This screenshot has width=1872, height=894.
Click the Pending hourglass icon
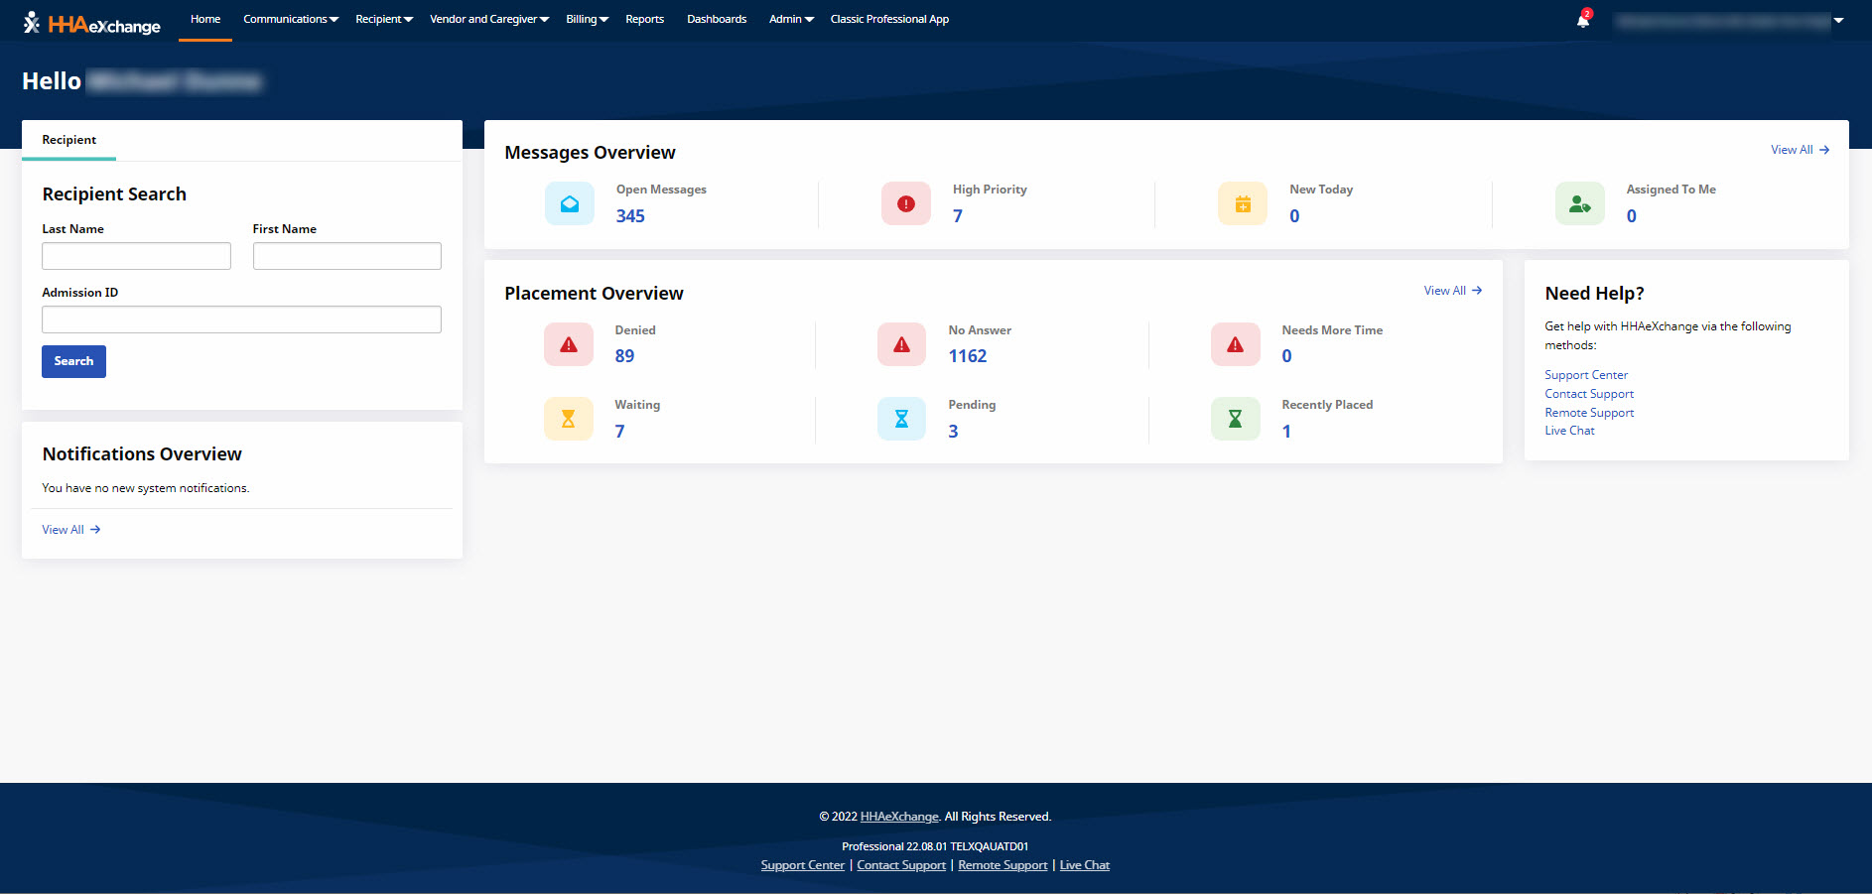[902, 419]
